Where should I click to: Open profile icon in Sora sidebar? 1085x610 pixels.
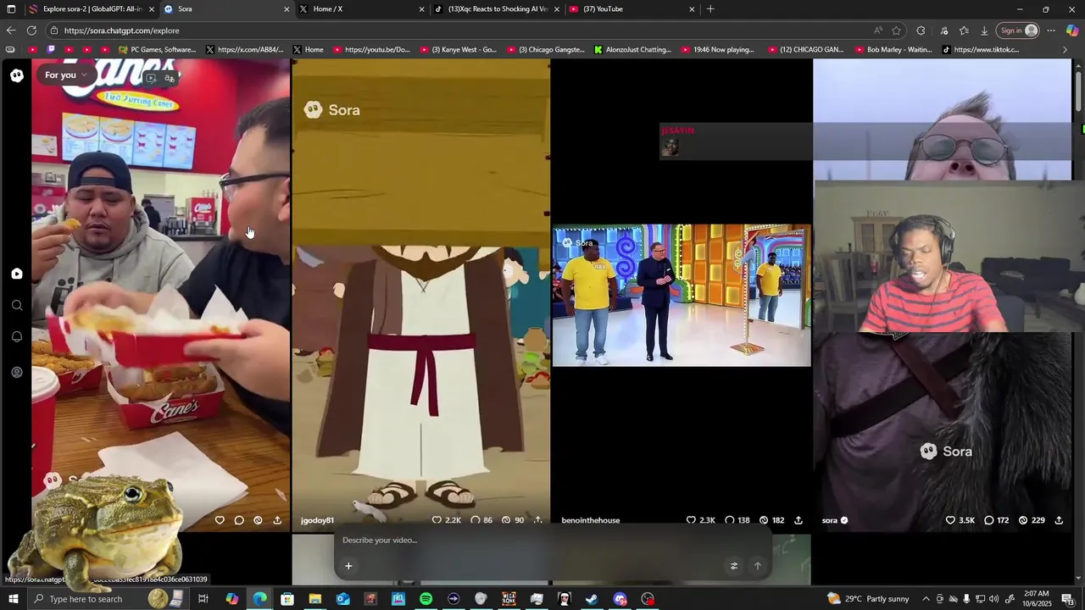17,372
